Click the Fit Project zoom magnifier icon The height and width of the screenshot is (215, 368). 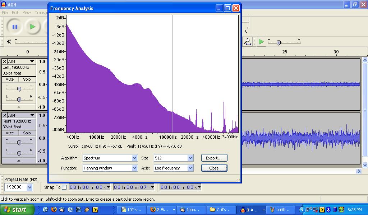coord(247,42)
